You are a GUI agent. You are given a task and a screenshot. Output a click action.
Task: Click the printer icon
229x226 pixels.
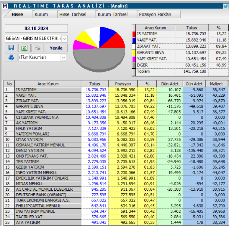click(38, 48)
